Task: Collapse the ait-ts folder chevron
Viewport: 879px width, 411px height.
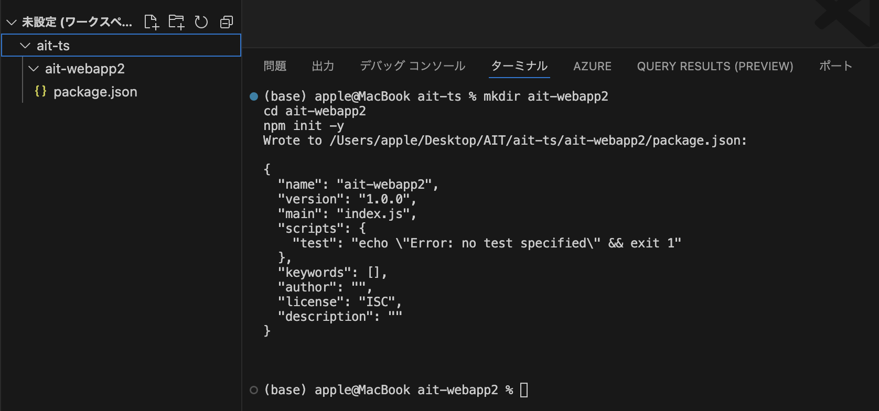Action: point(25,46)
